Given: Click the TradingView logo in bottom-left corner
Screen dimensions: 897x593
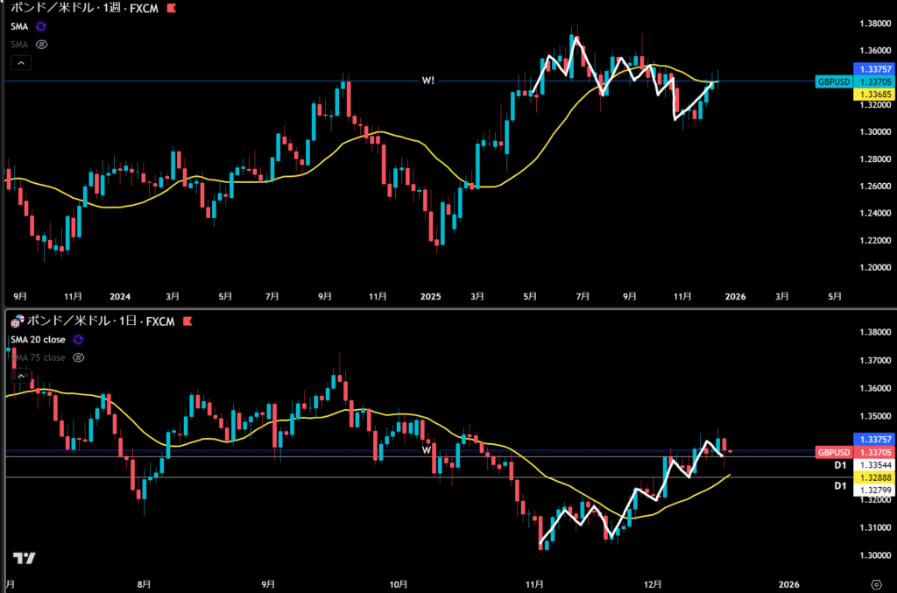Looking at the screenshot, I should 24,558.
